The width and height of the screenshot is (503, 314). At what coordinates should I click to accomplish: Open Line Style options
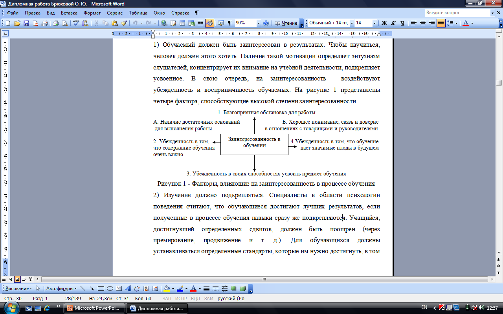pyautogui.click(x=206, y=288)
